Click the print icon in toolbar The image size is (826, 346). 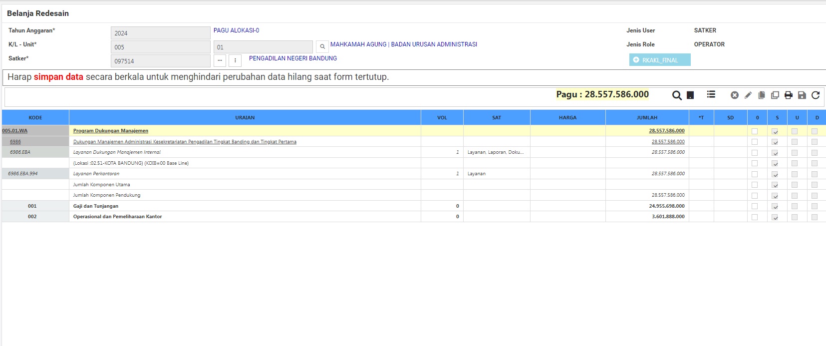click(x=789, y=95)
